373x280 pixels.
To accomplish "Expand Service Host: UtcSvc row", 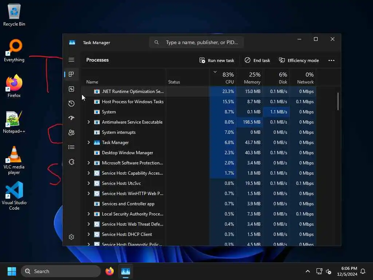I will pos(89,183).
